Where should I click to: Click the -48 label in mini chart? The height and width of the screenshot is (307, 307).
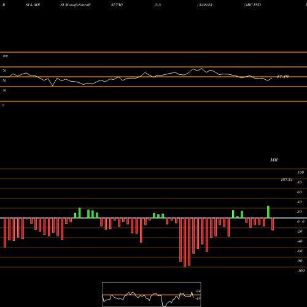[x=198, y=298]
